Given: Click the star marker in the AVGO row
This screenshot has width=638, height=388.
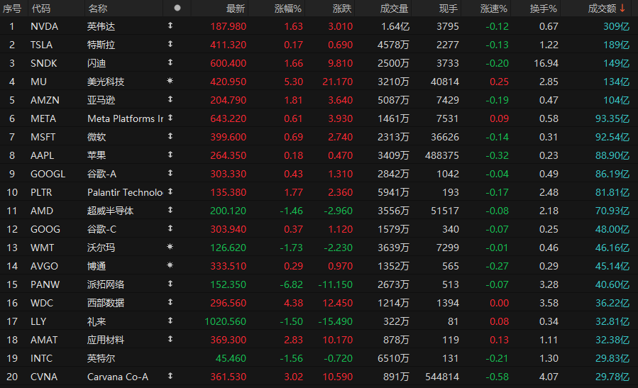Looking at the screenshot, I should click(x=170, y=265).
